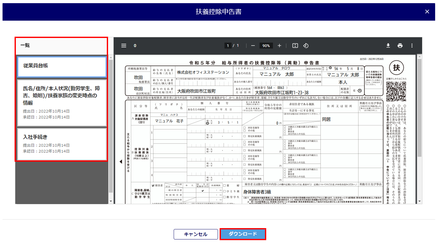Screen dimensions: 438x243
Task: Toggle the 障害者 checkbox in the form
Action: pyautogui.click(x=154, y=185)
